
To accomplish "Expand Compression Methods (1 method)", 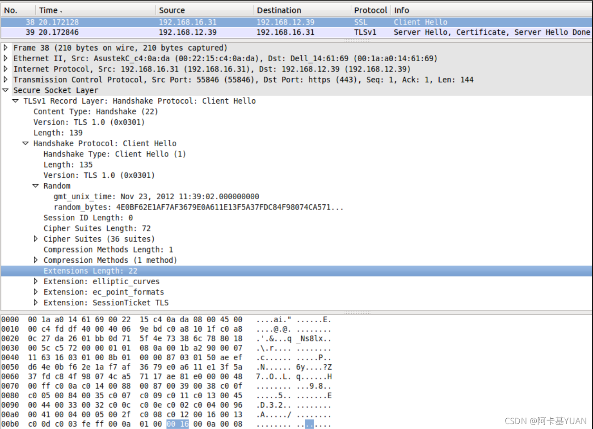I will (36, 260).
